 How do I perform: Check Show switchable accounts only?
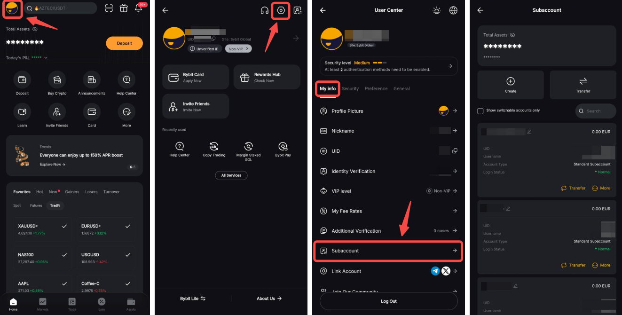click(480, 111)
